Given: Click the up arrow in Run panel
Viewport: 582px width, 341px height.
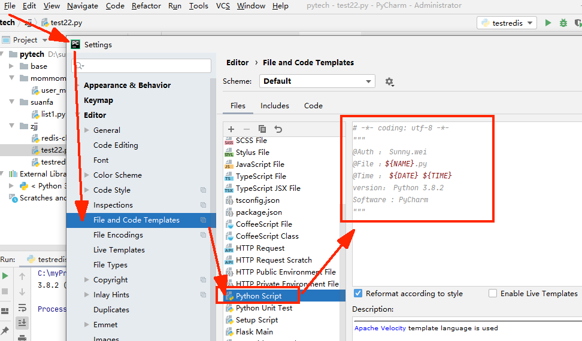Looking at the screenshot, I should pos(22,276).
